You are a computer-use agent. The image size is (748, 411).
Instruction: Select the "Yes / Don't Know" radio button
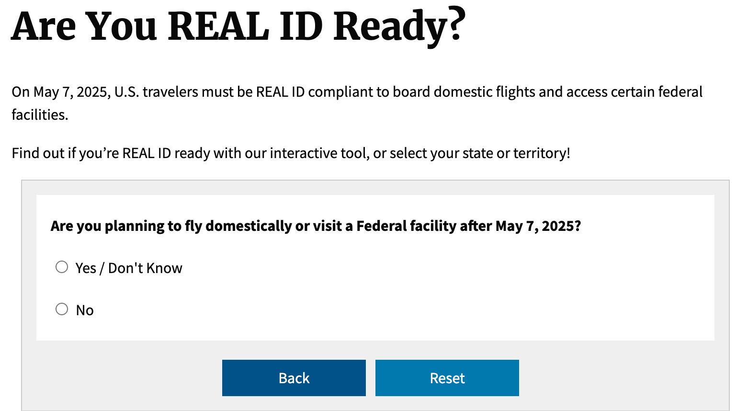click(62, 267)
